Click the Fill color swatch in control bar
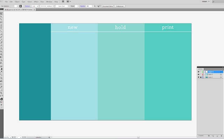Viewport: 224px width, 139px height. [15, 6]
